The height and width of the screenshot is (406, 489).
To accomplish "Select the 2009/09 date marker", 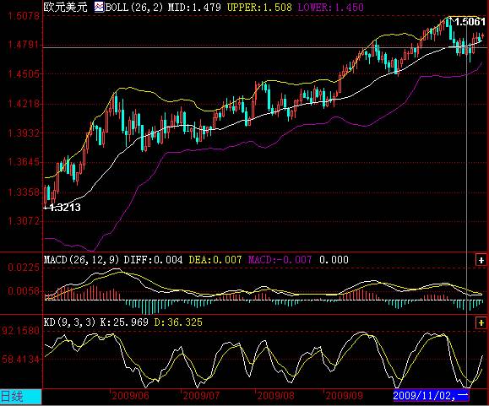I will [x=344, y=396].
